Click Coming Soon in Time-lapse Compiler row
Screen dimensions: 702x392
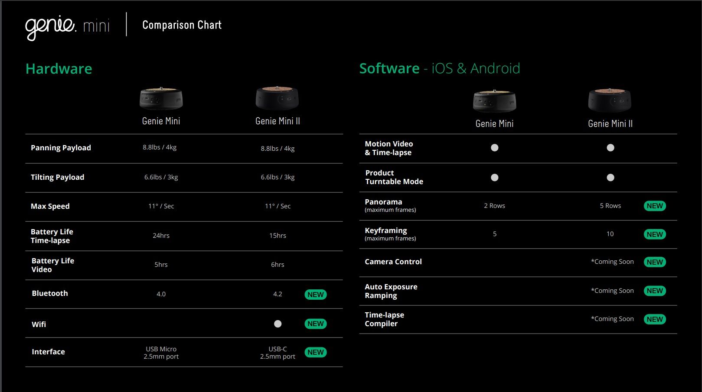(x=612, y=319)
